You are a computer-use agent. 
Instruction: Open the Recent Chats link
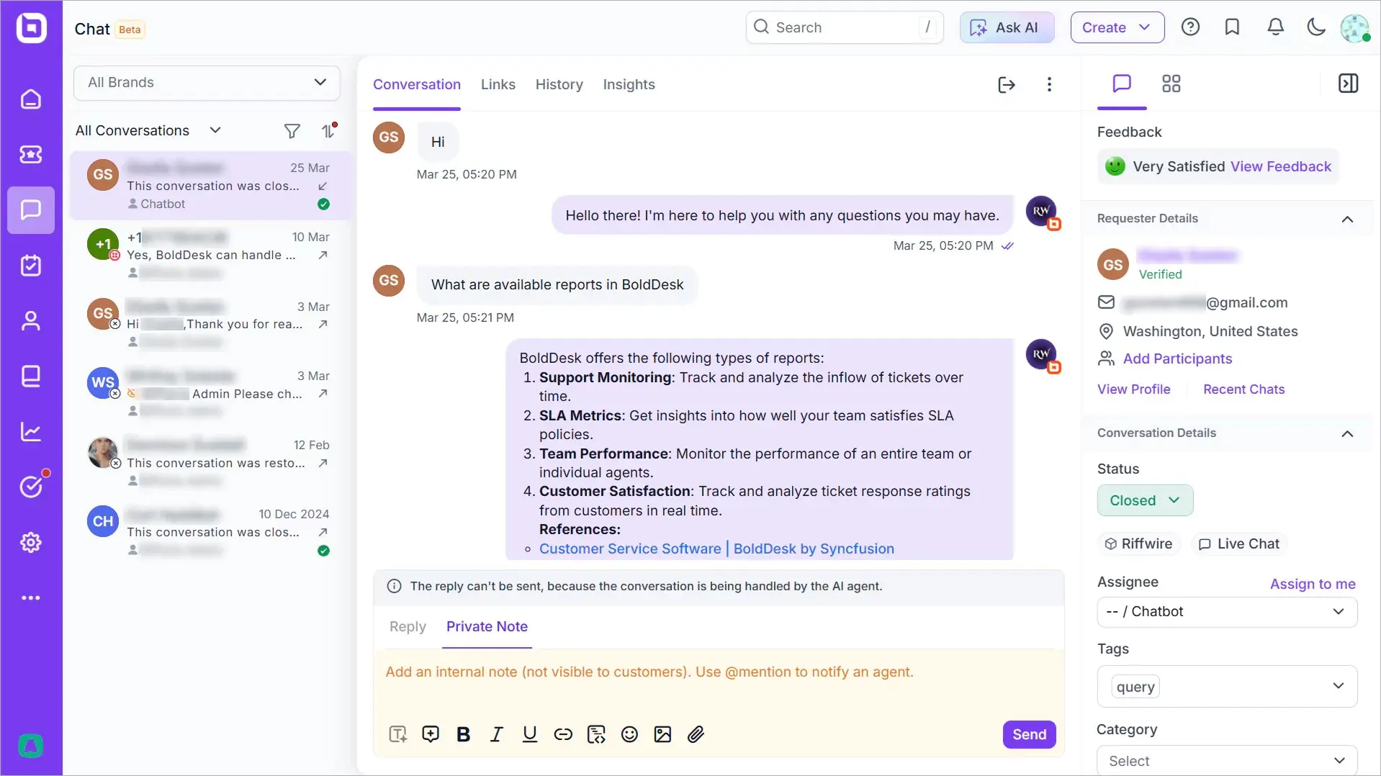point(1243,389)
